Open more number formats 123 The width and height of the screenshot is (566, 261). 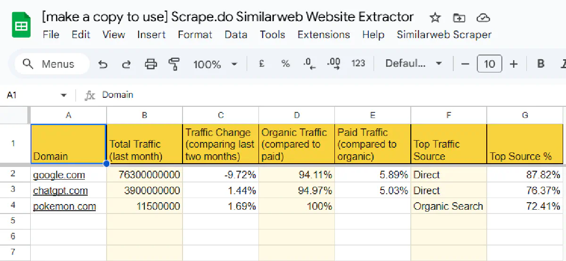point(358,63)
